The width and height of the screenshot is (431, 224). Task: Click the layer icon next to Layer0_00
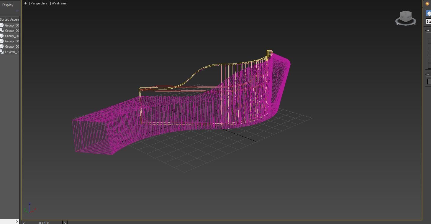[x=3, y=52]
